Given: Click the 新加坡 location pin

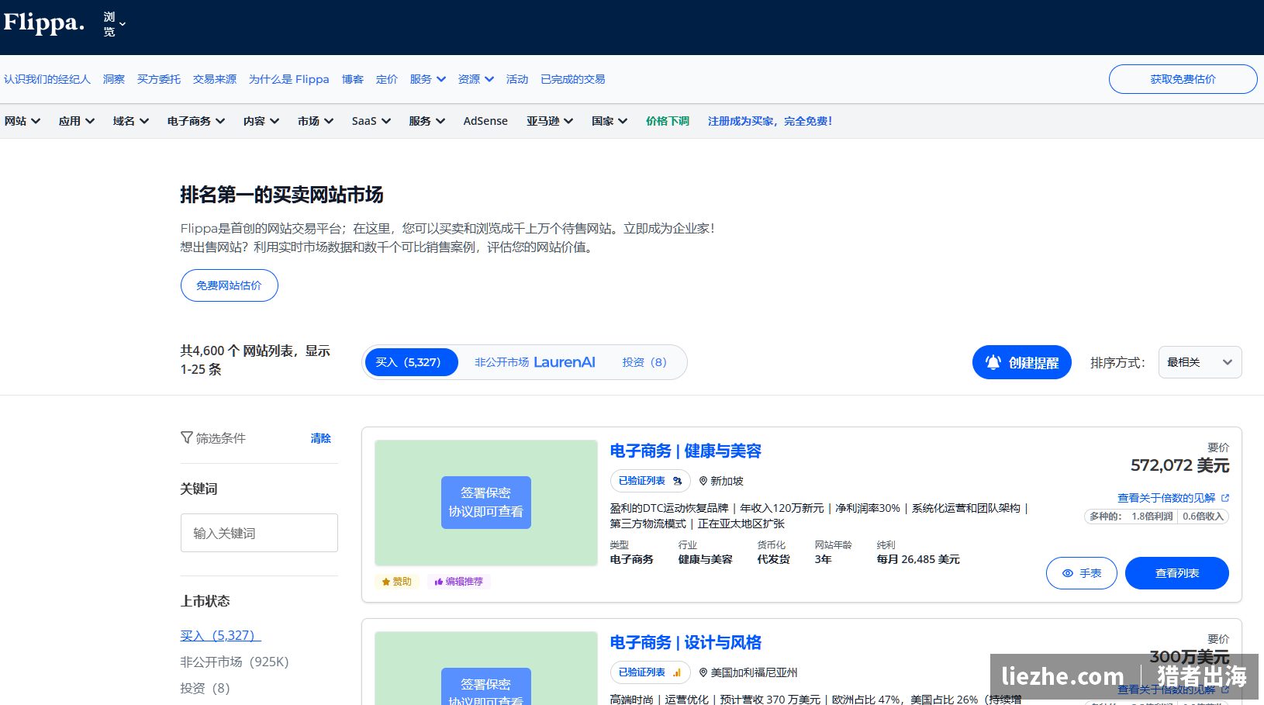Looking at the screenshot, I should point(703,481).
